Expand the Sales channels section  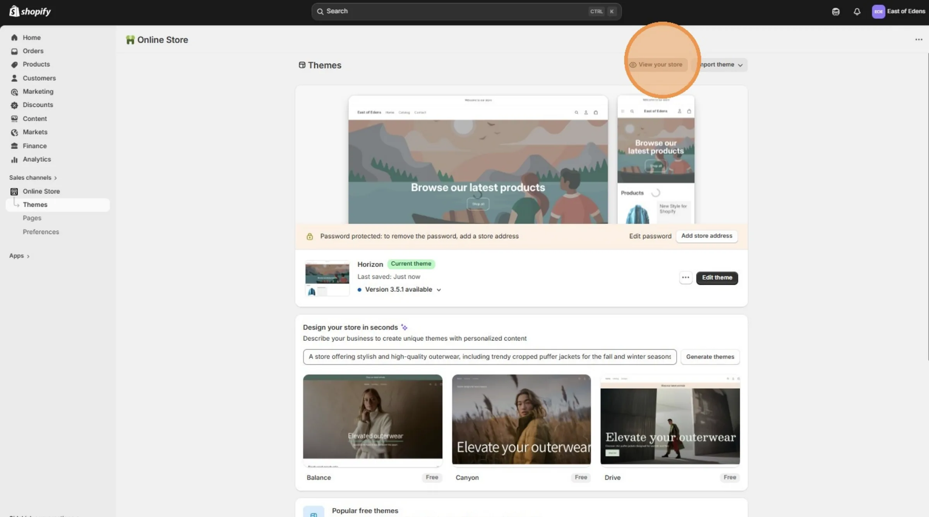[x=33, y=178]
